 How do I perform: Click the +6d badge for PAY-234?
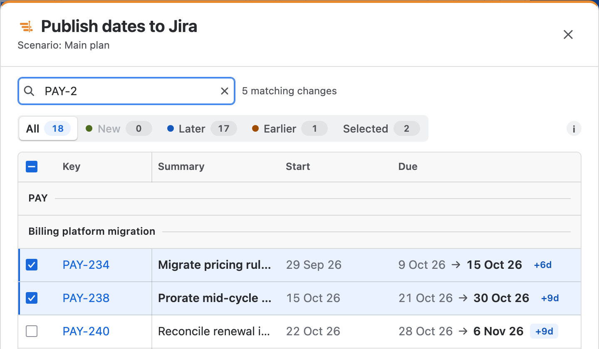point(543,265)
